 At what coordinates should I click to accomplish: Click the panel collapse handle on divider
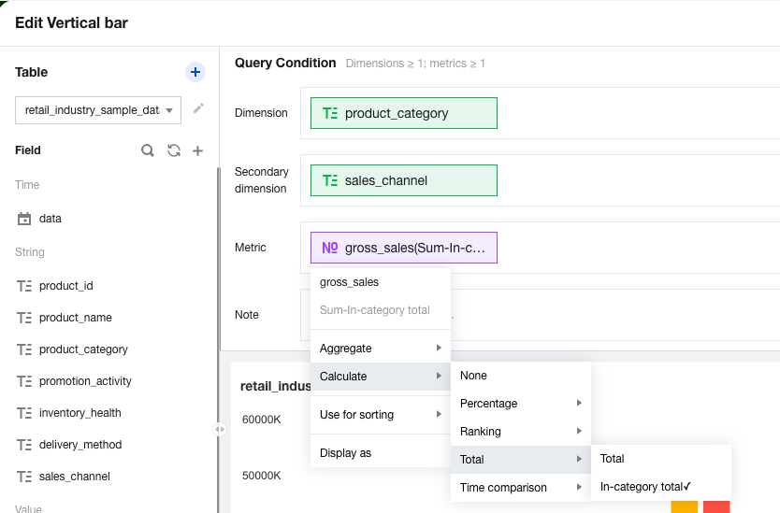[219, 429]
